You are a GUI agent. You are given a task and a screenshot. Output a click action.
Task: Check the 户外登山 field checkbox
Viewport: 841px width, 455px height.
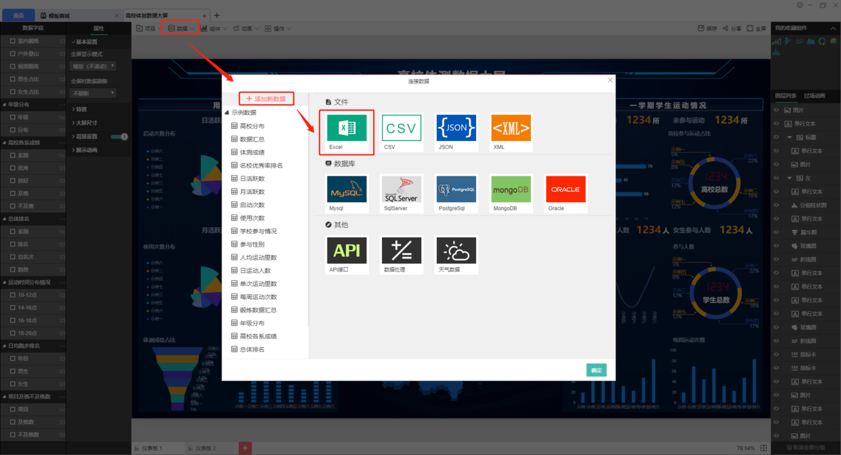[x=13, y=54]
